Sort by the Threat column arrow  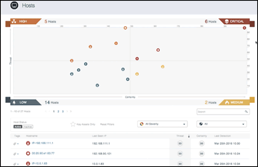188,136
